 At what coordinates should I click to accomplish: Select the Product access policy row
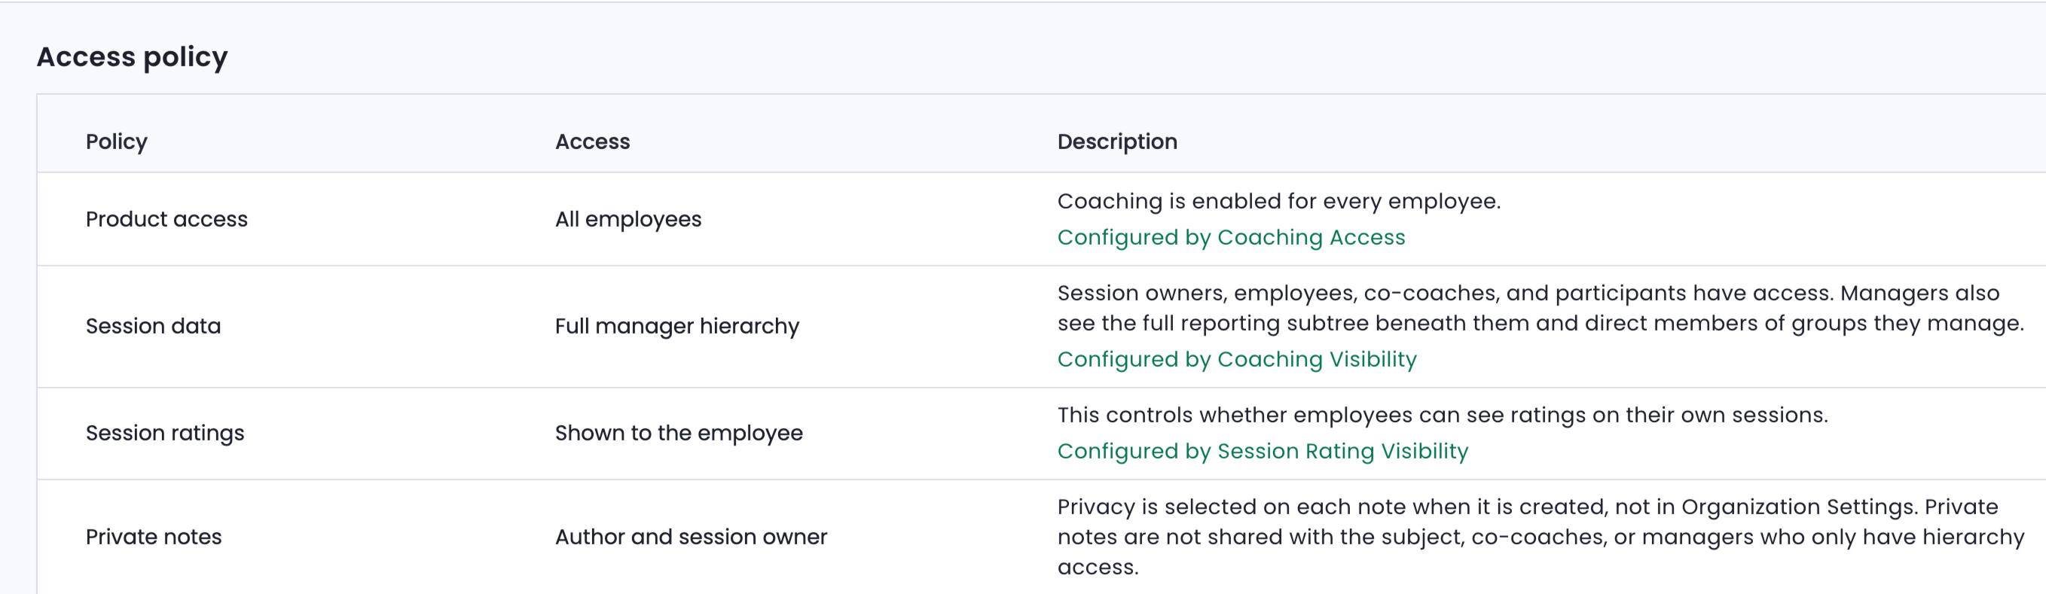tap(1041, 219)
